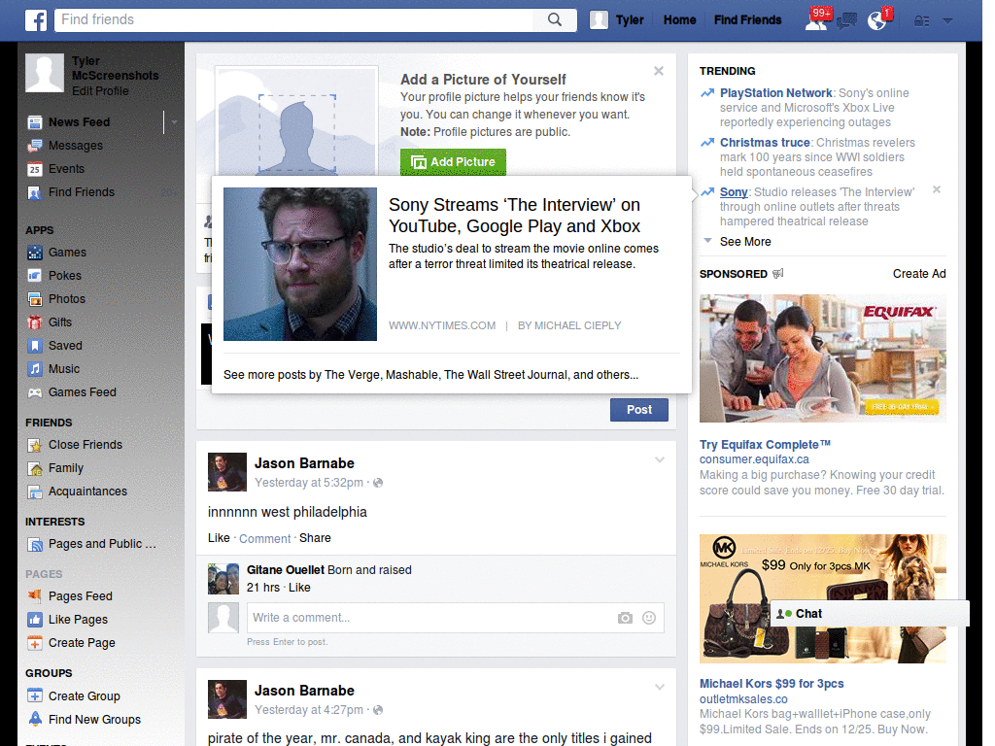Share the west philadelphia post
Image resolution: width=995 pixels, height=746 pixels.
(x=315, y=538)
